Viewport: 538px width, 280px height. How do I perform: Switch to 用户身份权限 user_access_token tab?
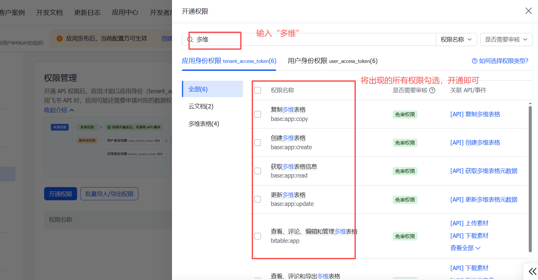tap(332, 61)
